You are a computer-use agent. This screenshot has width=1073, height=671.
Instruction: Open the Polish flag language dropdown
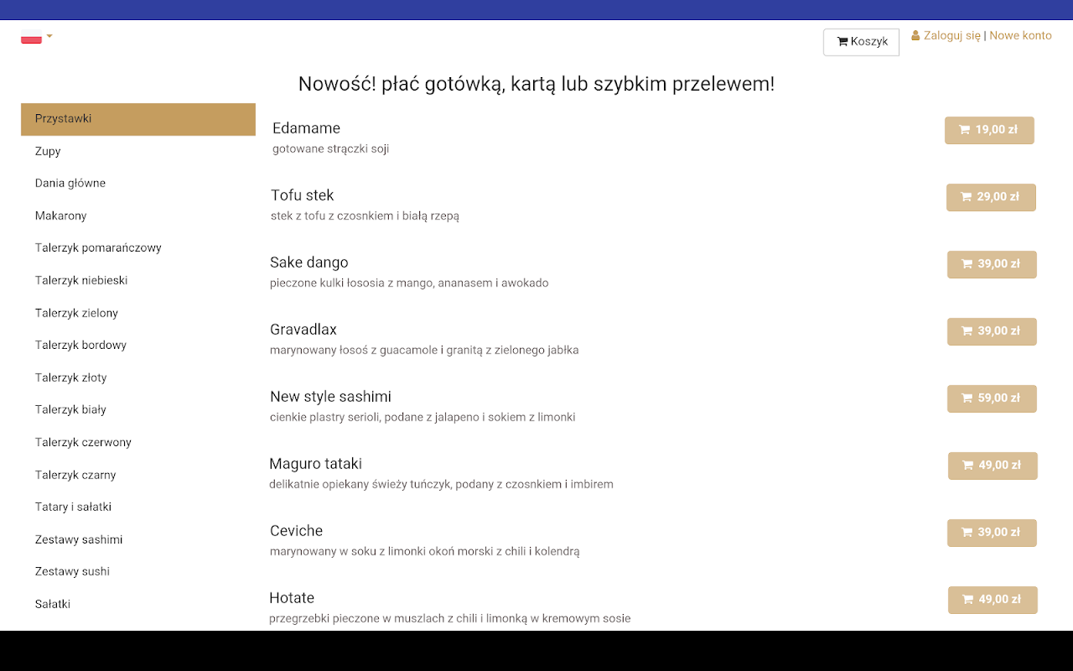[x=36, y=37]
